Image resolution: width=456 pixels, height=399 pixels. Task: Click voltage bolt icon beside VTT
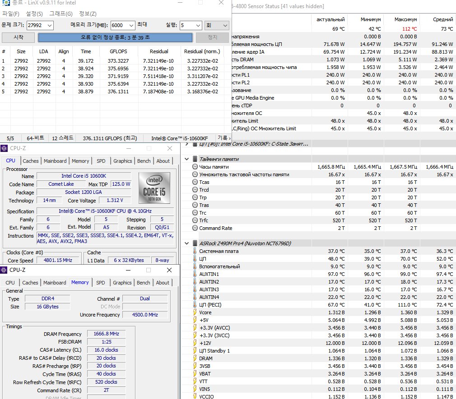(x=195, y=381)
